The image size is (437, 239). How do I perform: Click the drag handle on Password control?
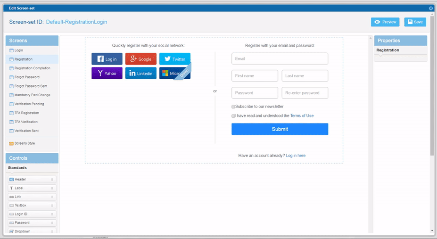[52, 223]
